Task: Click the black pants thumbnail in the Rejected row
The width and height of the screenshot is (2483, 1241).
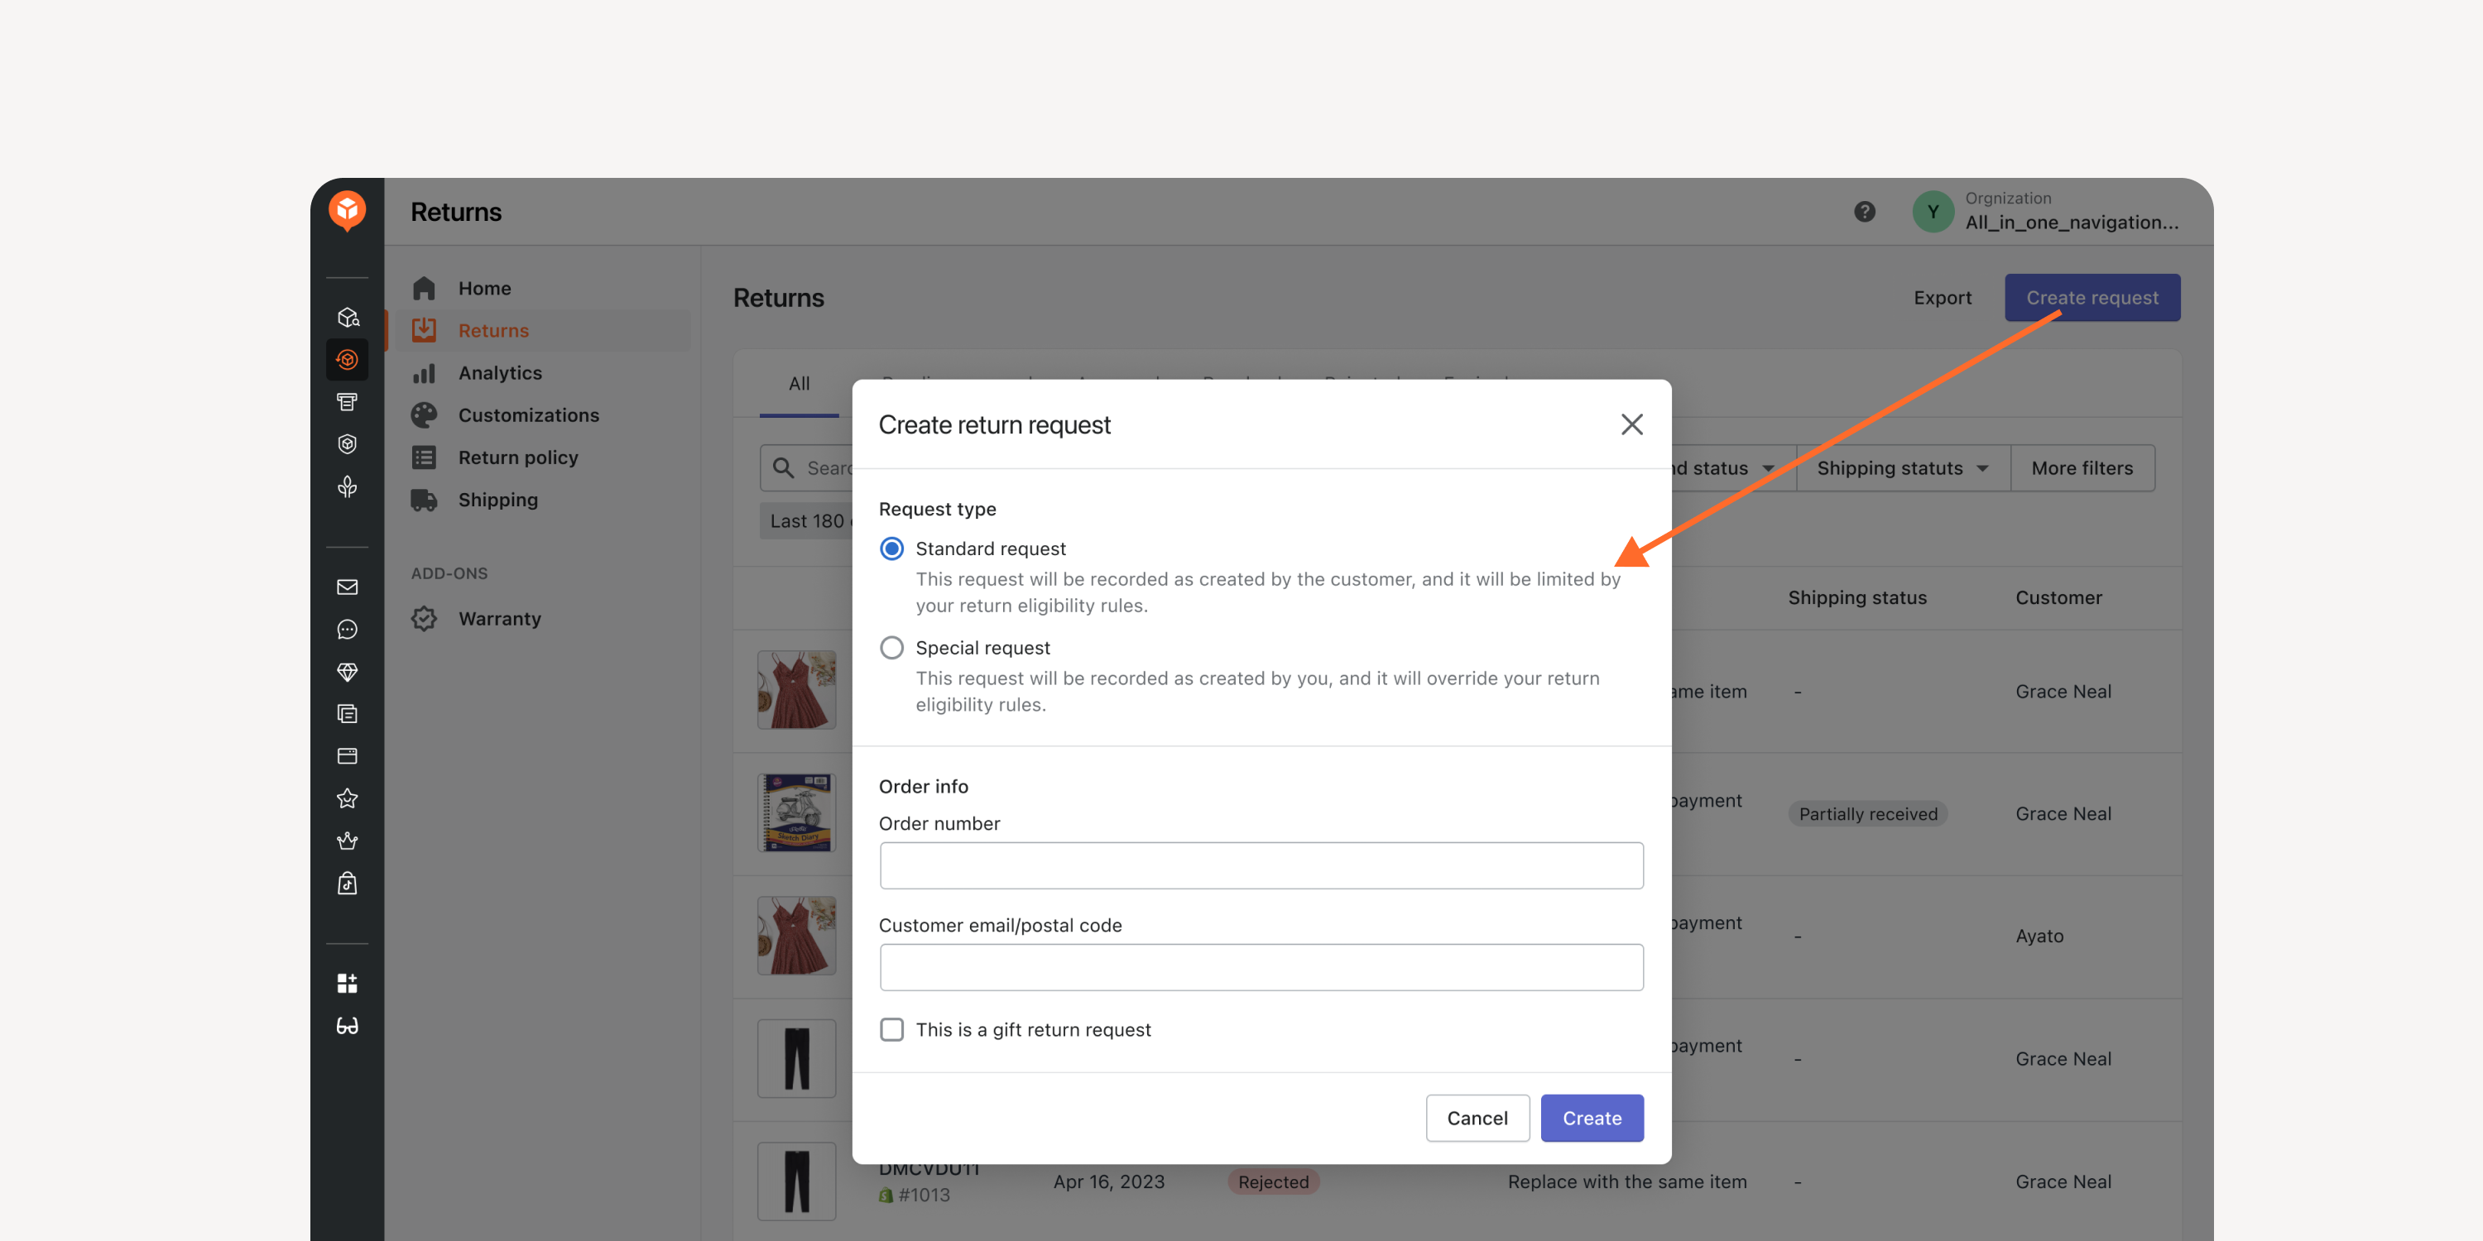Action: point(796,1181)
